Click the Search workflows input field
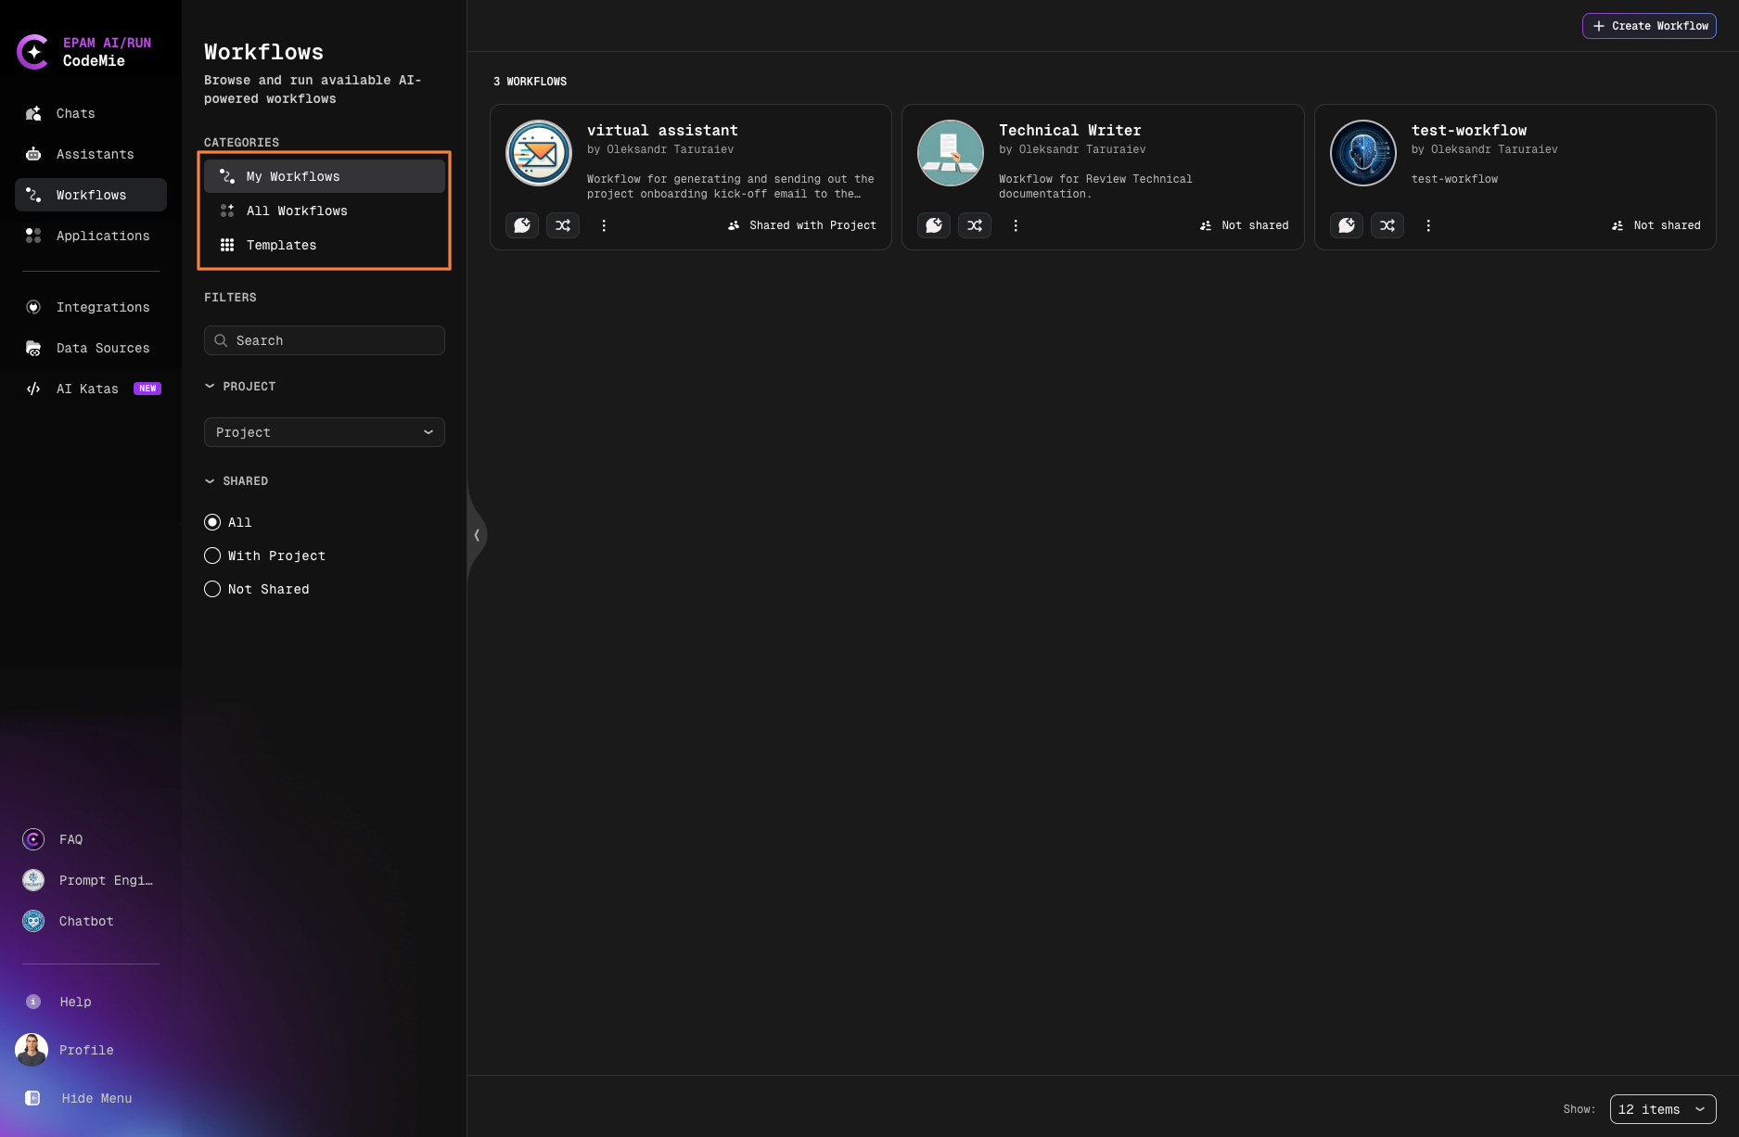This screenshot has height=1137, width=1739. tap(324, 340)
